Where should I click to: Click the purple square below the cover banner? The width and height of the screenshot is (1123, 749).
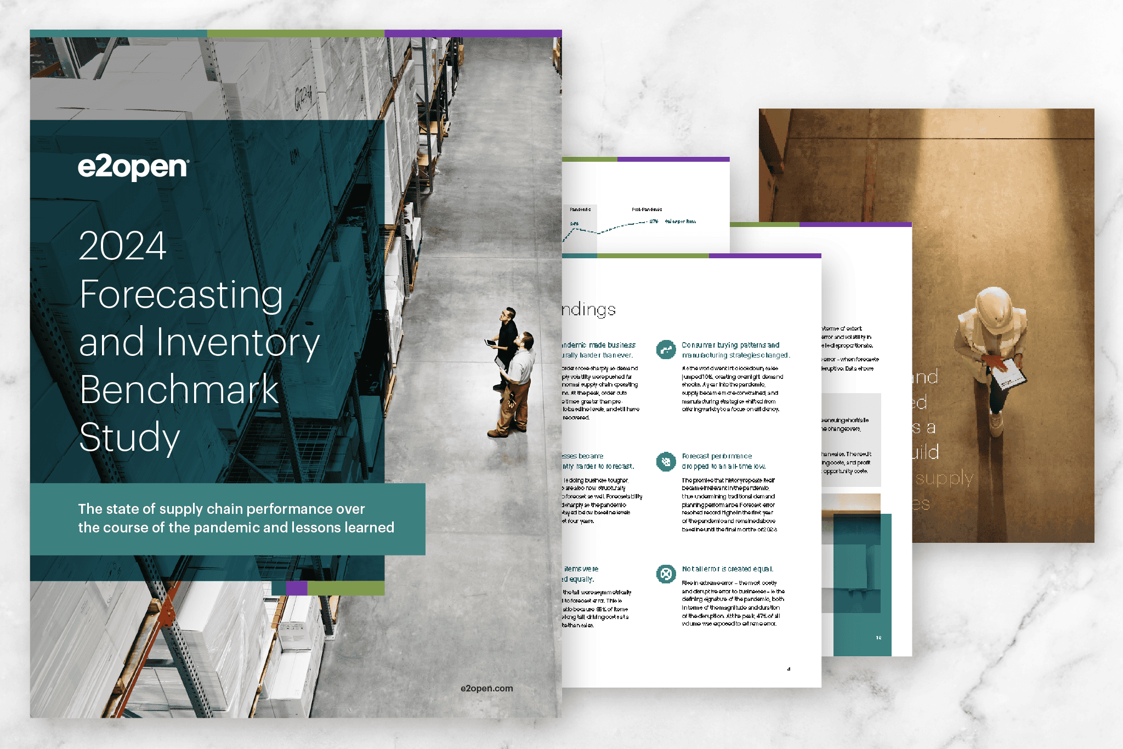297,588
